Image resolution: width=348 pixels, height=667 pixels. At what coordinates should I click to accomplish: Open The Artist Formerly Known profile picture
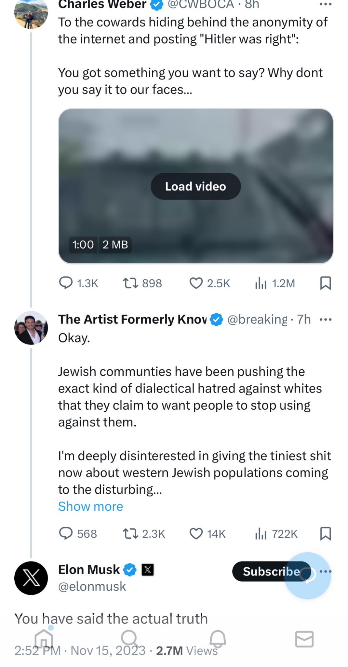click(31, 328)
